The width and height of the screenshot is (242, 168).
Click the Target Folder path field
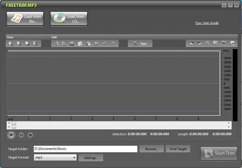click(x=85, y=149)
